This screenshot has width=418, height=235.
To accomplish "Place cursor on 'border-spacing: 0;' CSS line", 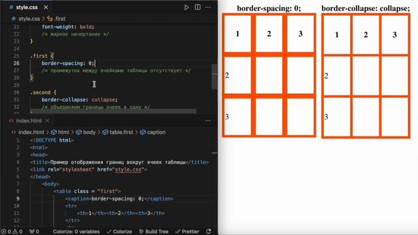I will pyautogui.click(x=68, y=63).
